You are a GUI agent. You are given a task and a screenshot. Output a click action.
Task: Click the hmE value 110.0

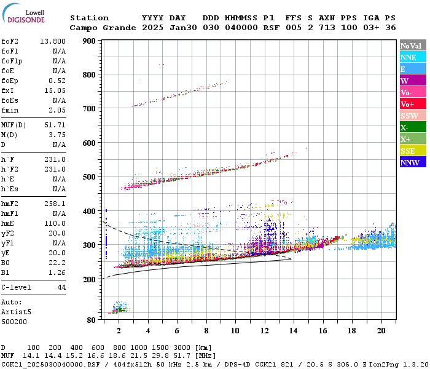pos(55,223)
